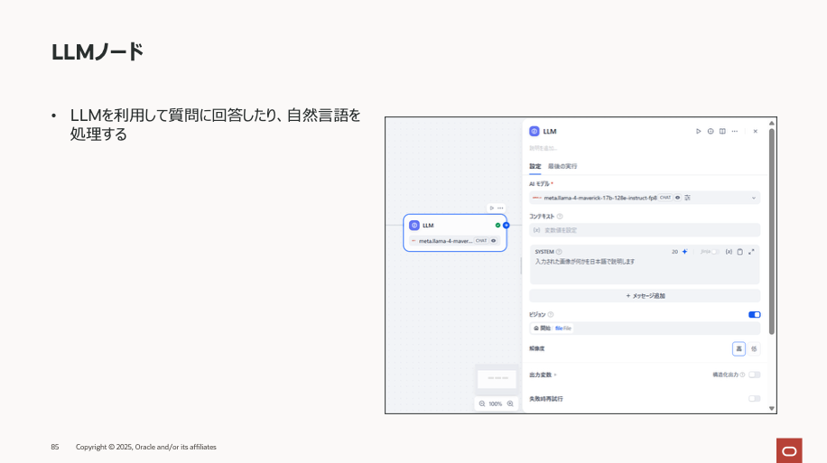
Task: Copy the SYSTEM prompt with clipboard icon
Action: coord(740,252)
